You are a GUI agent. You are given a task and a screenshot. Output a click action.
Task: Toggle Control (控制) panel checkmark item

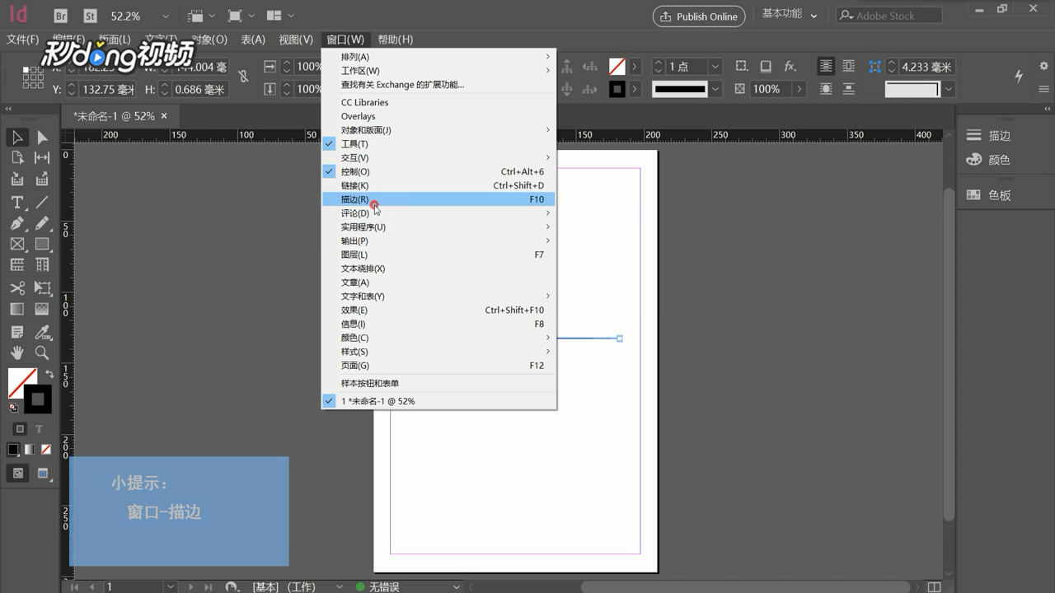438,171
